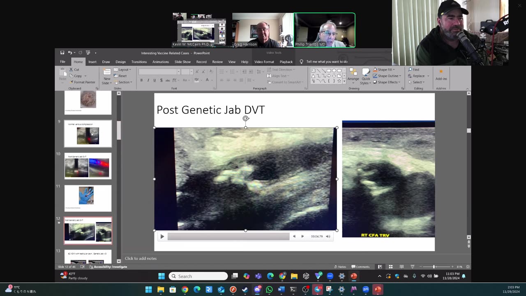
Task: Open the Animations tab
Action: 161,62
